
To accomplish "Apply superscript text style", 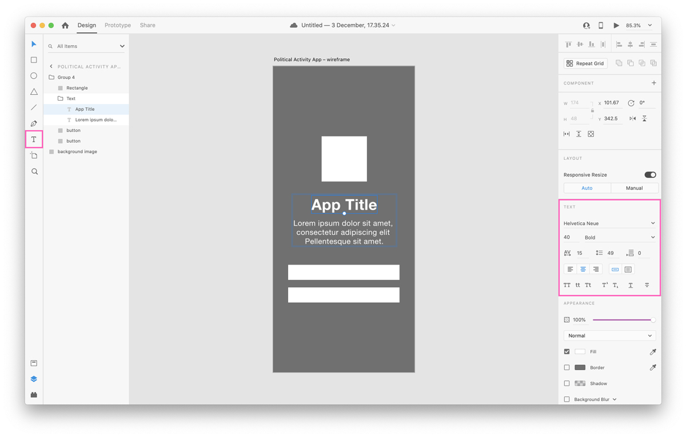I will click(604, 285).
